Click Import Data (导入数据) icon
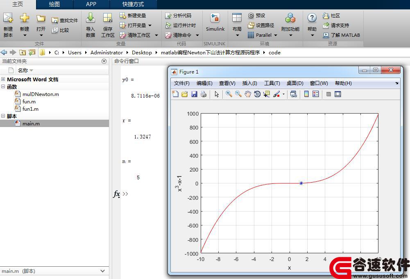410x279 pixels. click(x=91, y=18)
